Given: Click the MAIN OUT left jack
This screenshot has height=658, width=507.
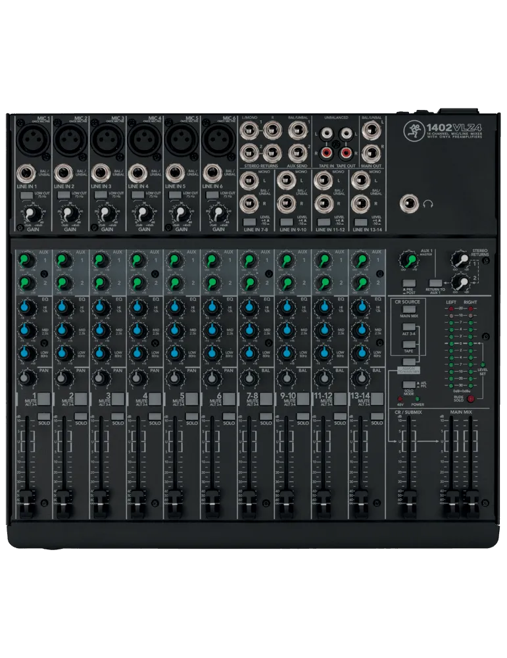Looking at the screenshot, I should click(x=371, y=130).
